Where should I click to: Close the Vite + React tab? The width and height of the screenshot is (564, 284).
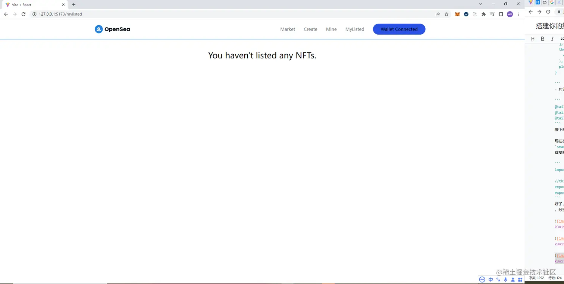click(x=63, y=5)
